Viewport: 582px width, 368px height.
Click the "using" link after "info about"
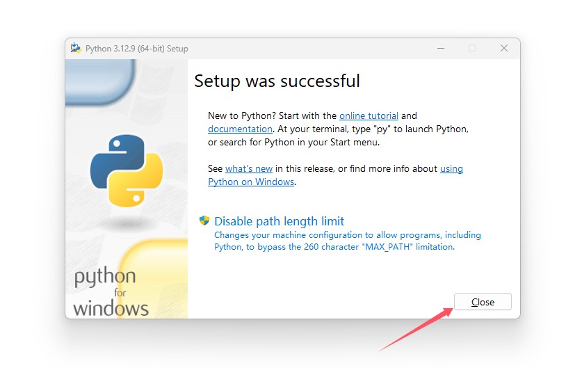tap(451, 169)
